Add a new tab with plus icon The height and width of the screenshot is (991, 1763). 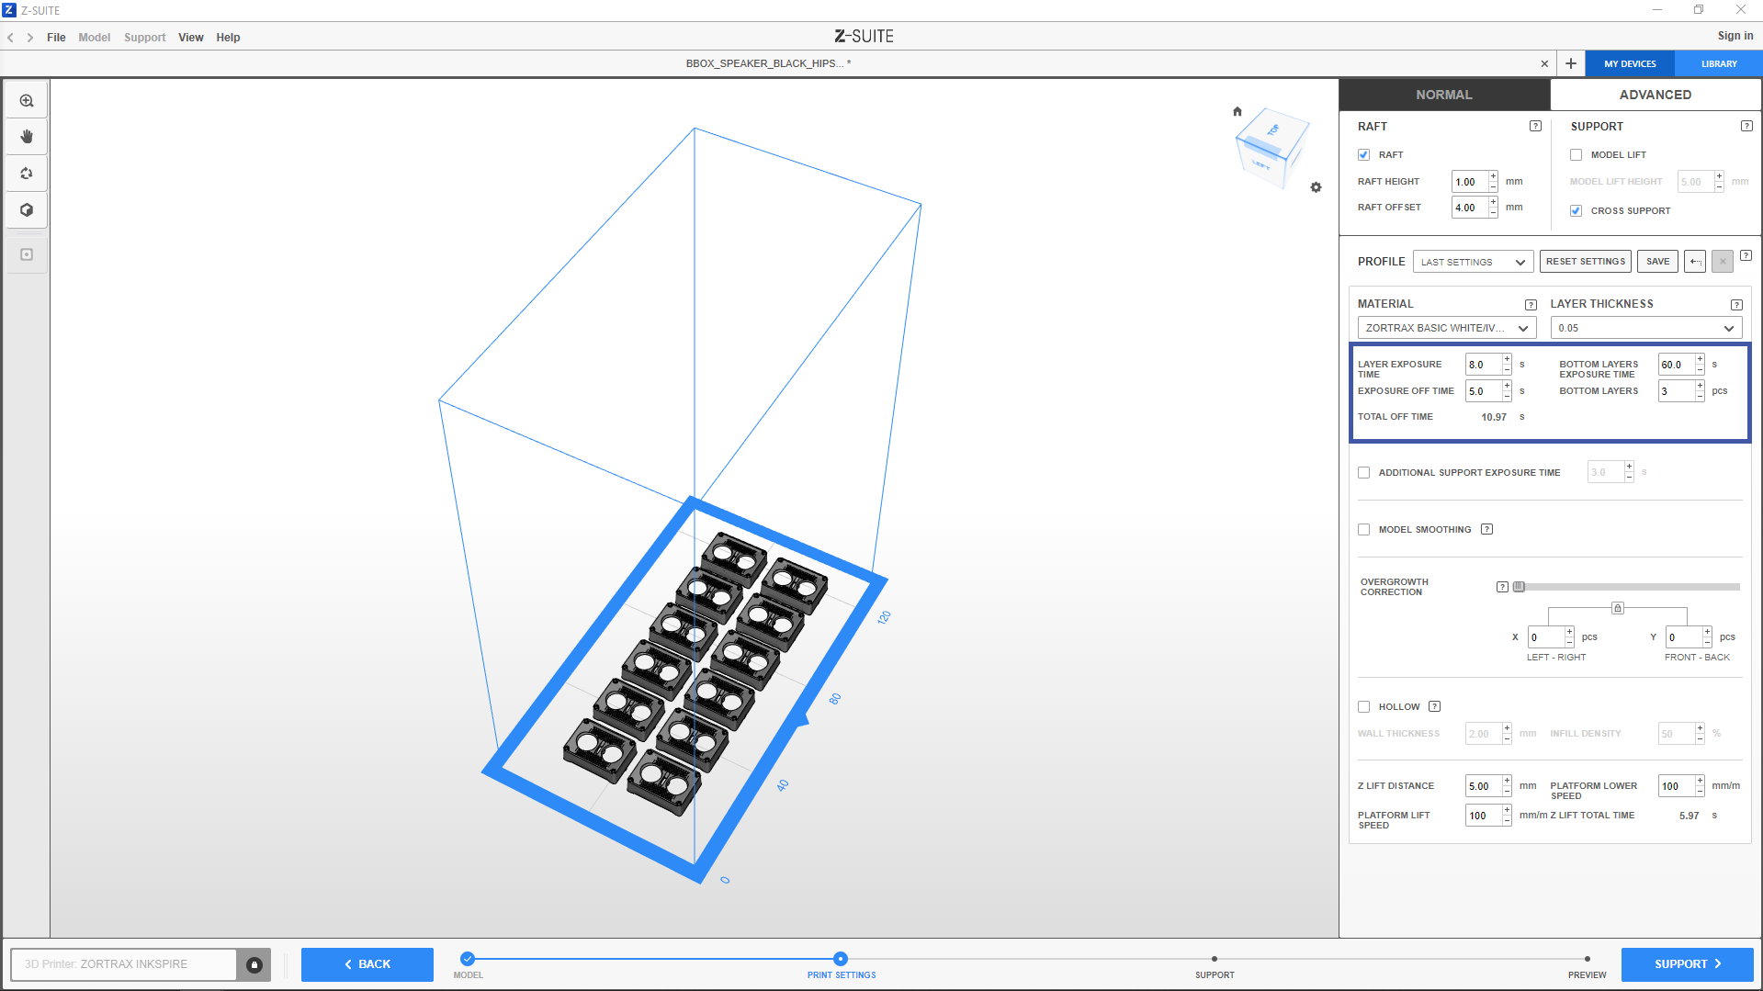click(1571, 63)
